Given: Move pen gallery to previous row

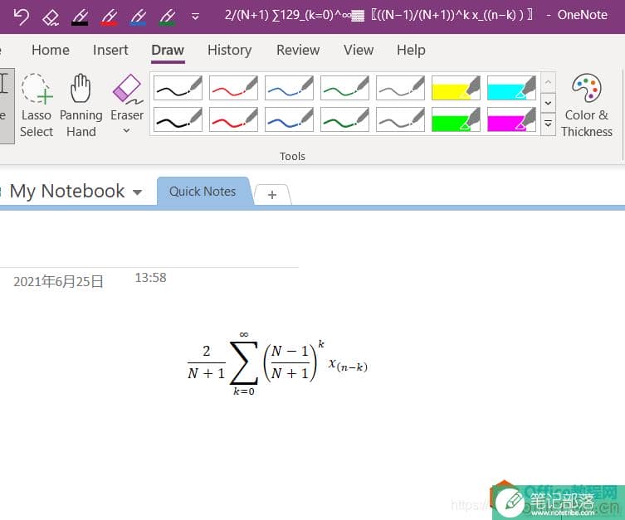Looking at the screenshot, I should [x=548, y=82].
